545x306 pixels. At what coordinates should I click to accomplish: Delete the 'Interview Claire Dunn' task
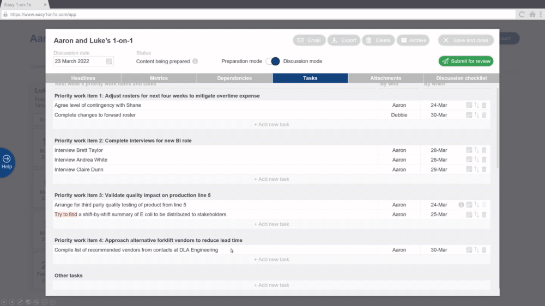tap(484, 169)
